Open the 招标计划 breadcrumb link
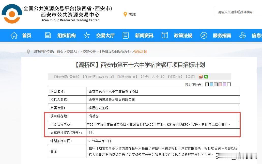Screen dimensions: 262x164 [x=141, y=52]
